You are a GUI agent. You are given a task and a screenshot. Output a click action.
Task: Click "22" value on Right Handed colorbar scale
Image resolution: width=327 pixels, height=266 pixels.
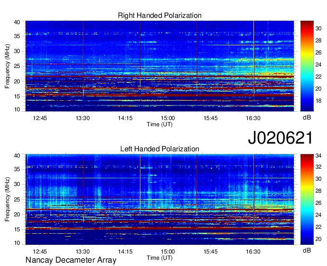[x=318, y=77]
